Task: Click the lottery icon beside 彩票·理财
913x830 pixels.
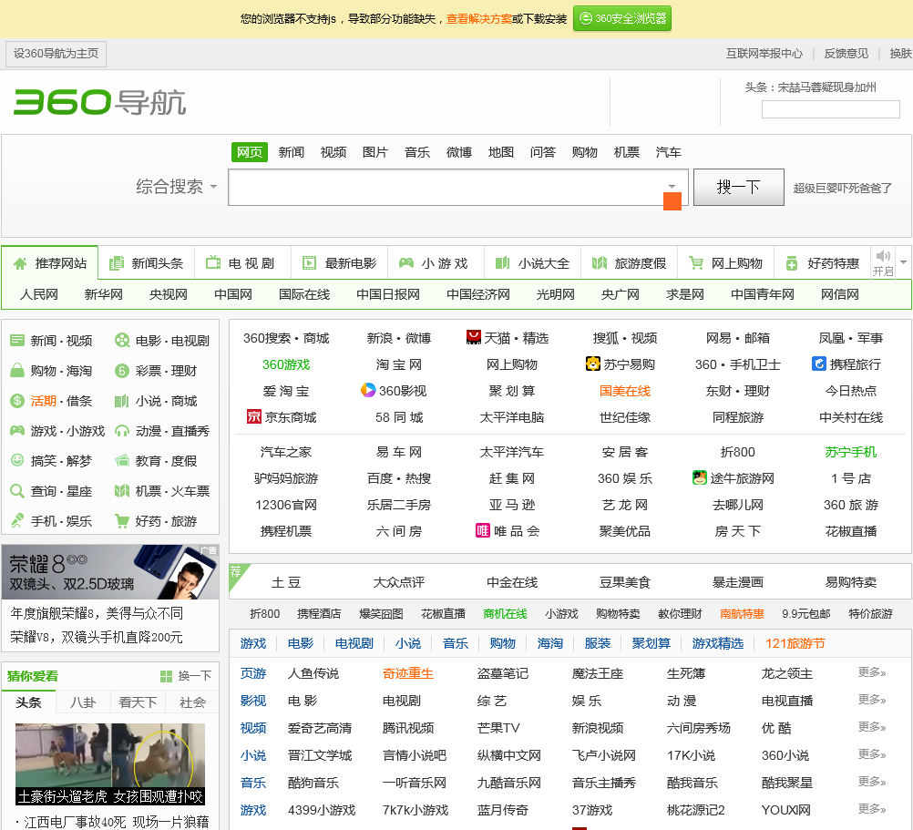Action: click(122, 371)
